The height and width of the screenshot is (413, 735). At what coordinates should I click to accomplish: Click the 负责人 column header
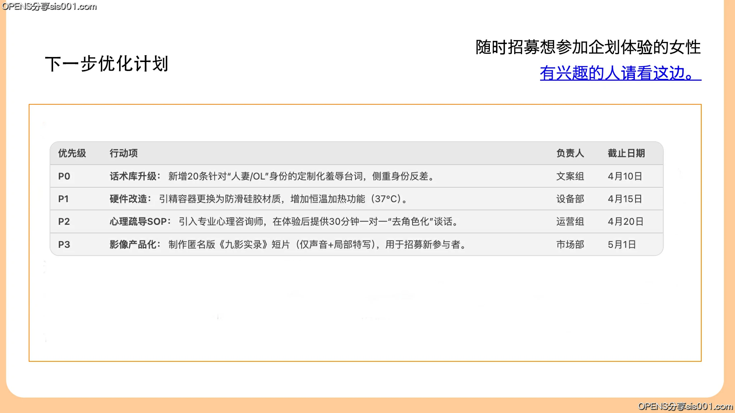(570, 153)
